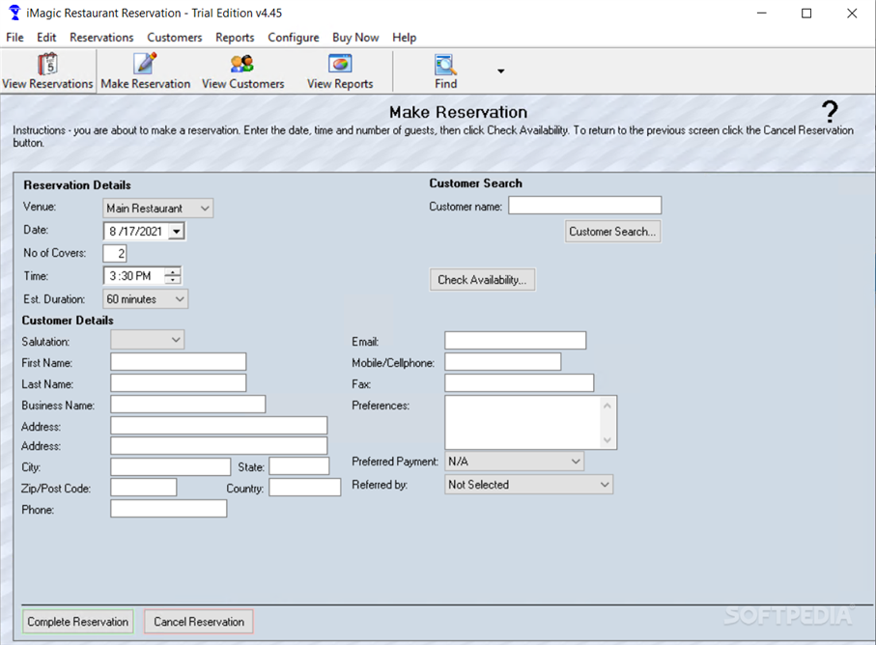Click the 3:30 PM time field
Viewport: 876px width, 645px height.
point(134,276)
